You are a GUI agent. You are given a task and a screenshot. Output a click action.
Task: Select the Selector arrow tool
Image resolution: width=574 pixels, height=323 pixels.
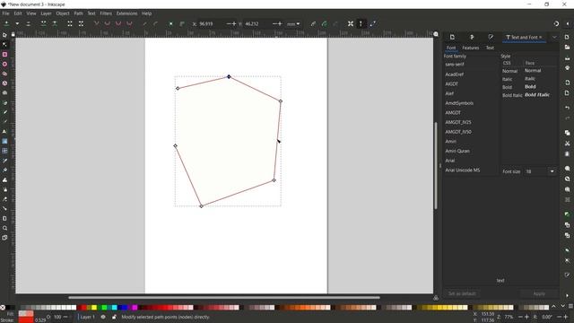click(x=4, y=35)
